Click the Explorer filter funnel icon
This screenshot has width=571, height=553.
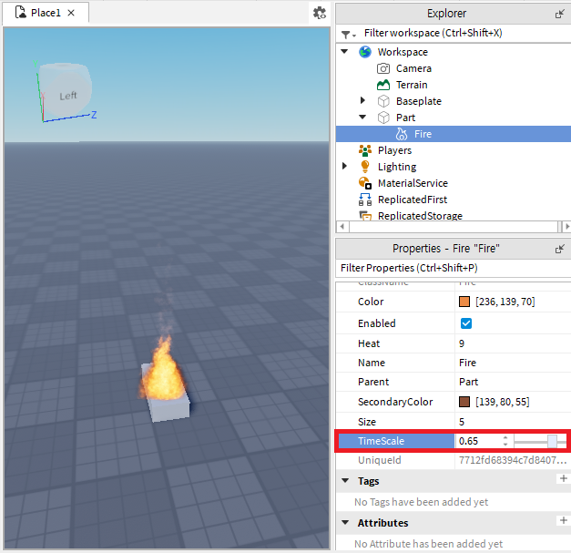(348, 35)
